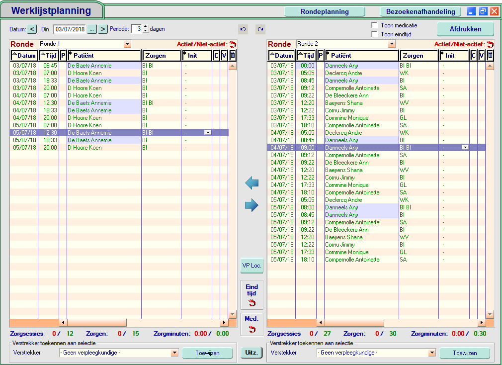Sort right grid by Datum column
Screen dimensions: 502x365
point(282,55)
